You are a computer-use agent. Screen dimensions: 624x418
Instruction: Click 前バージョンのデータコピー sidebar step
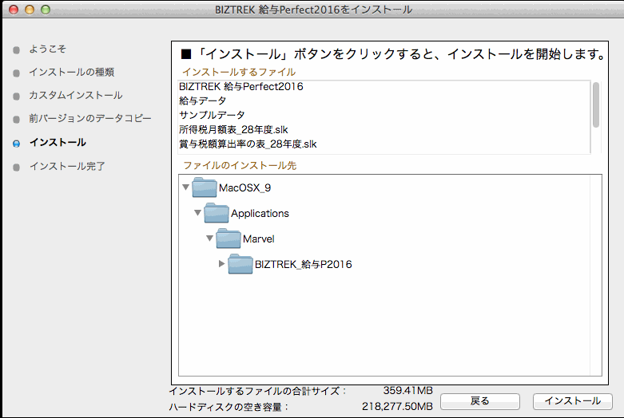coord(89,119)
